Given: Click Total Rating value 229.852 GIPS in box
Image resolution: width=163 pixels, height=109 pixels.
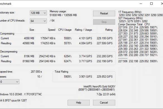Looking at the screenshot, I should click(x=104, y=77).
